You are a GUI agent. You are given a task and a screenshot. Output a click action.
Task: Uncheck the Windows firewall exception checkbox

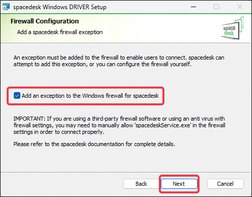[17, 96]
